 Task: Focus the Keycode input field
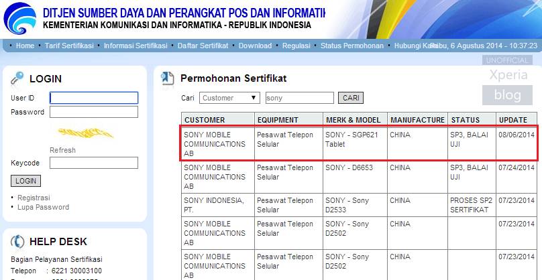coord(94,163)
